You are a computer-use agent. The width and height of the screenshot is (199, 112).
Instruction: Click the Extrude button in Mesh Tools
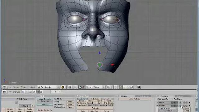[95, 108]
